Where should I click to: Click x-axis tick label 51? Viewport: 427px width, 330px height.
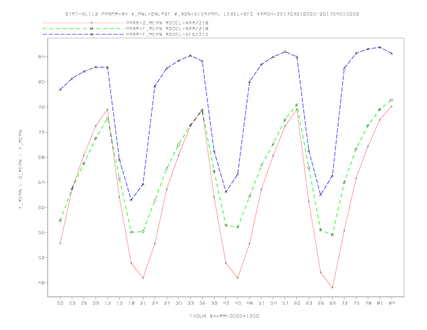pyautogui.click(x=261, y=303)
